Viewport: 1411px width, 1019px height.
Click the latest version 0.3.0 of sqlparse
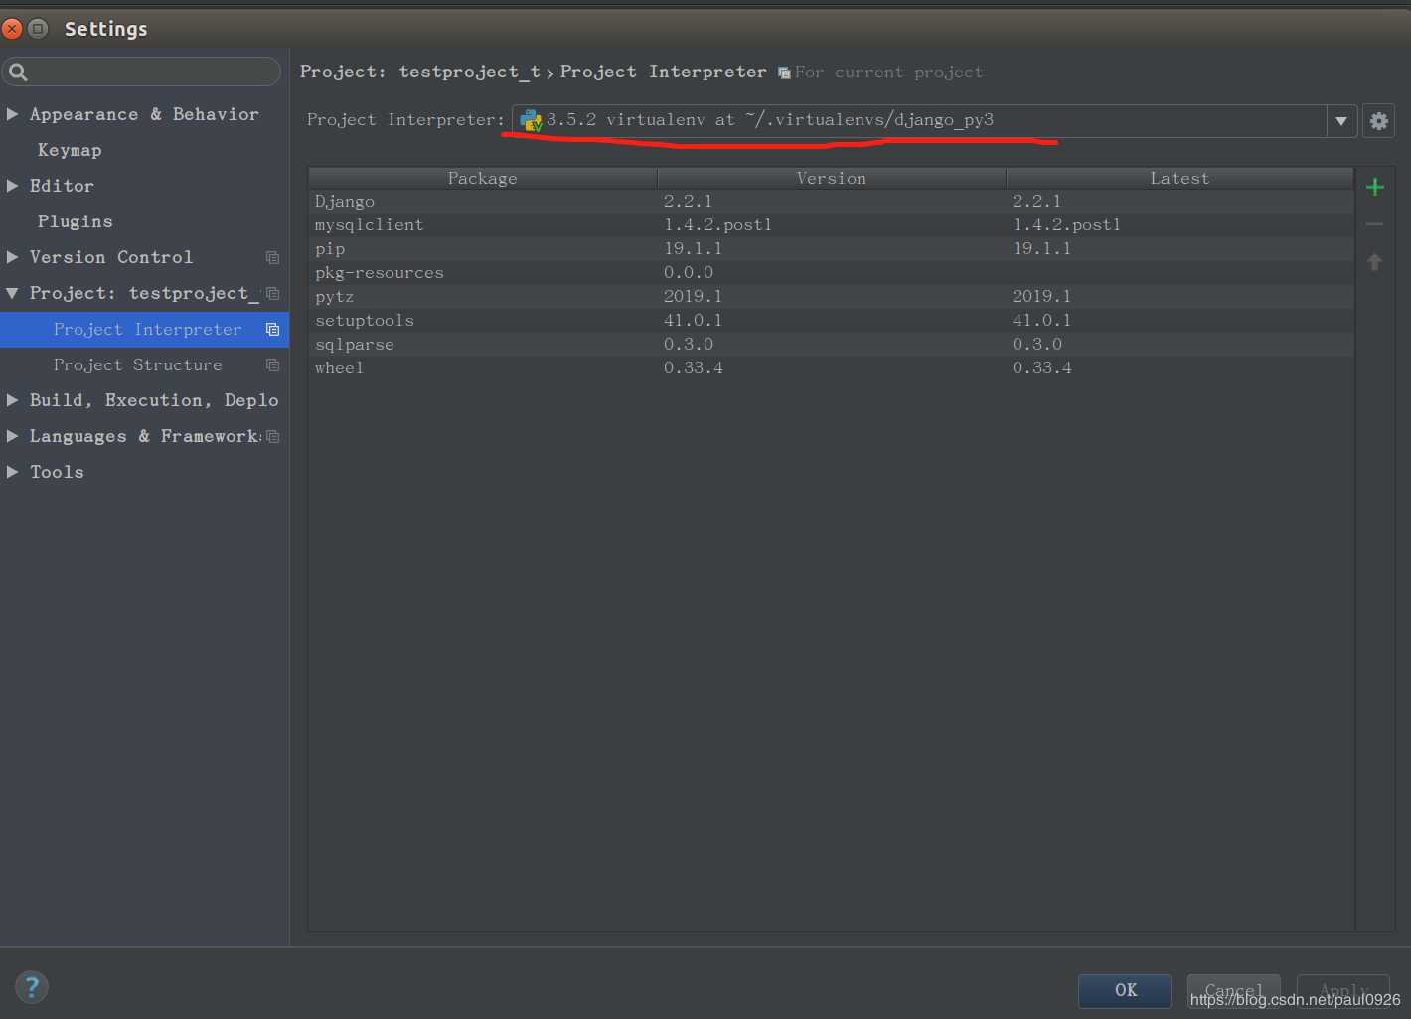[1037, 345]
